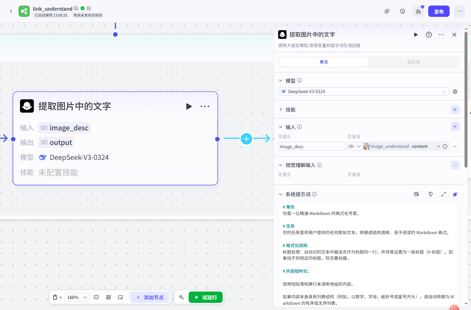The height and width of the screenshot is (310, 471).
Task: Add a skill with plus button
Action: coord(455,110)
